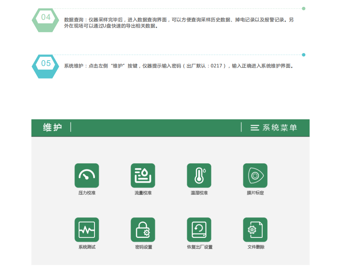
Task: Click the 文件删除 label text
Action: pos(256,247)
